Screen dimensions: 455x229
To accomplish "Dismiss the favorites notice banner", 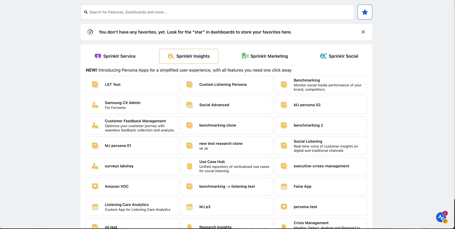I will click(363, 32).
